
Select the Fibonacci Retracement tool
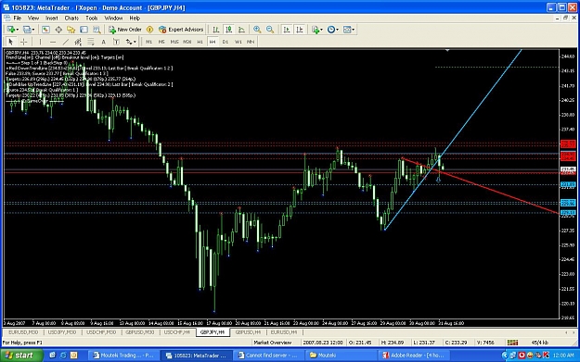point(91,42)
